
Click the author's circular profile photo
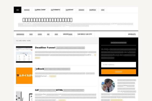tap(108, 85)
